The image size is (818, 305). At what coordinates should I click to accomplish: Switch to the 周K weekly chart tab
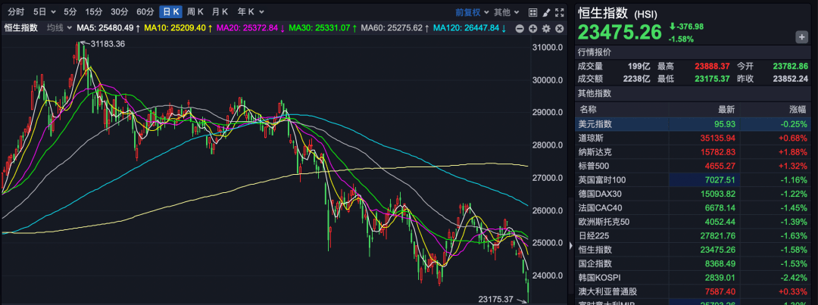click(x=195, y=12)
